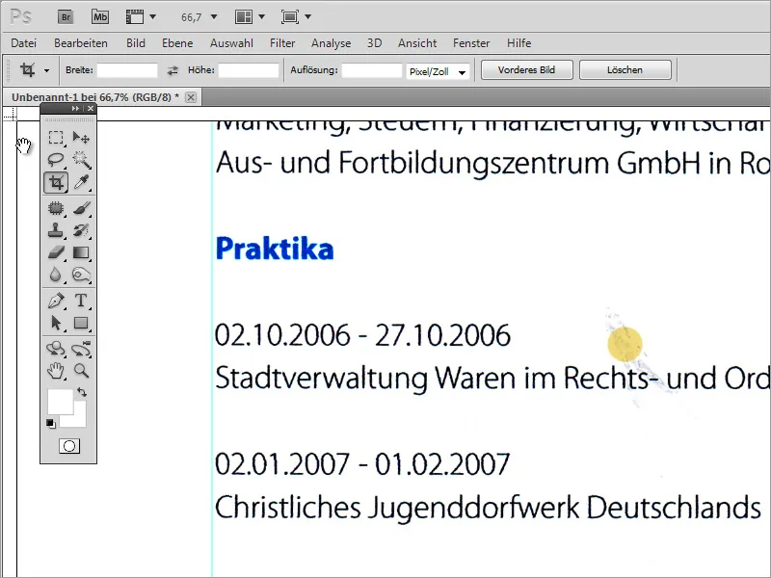Click the text 02.01.2007 - 01.02.2007
Image resolution: width=771 pixels, height=578 pixels.
pos(363,464)
